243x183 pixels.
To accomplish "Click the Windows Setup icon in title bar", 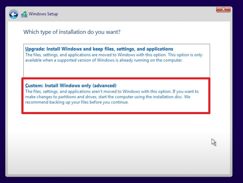I will pos(25,13).
